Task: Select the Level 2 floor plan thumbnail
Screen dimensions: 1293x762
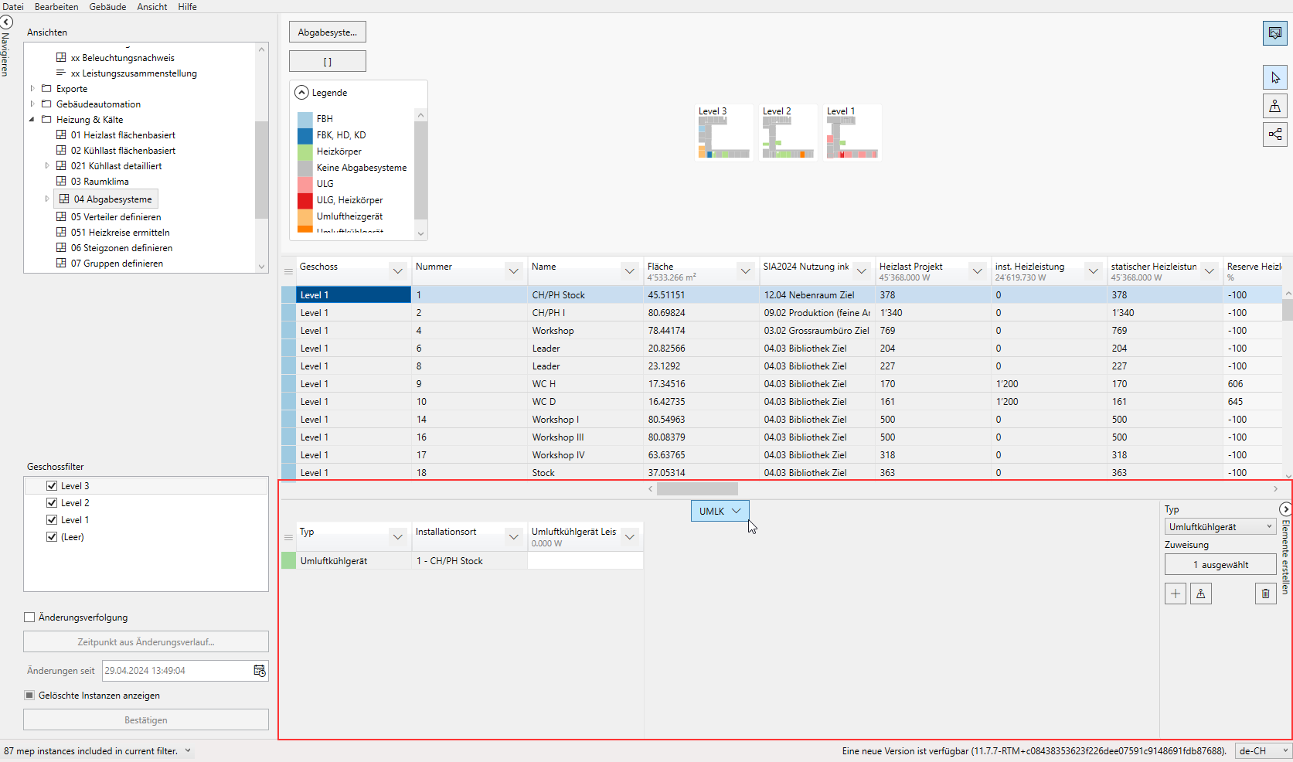Action: (788, 133)
